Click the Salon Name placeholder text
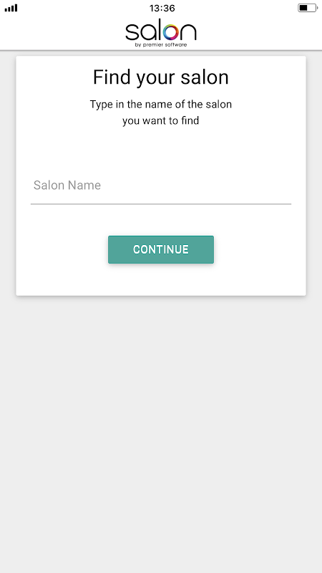This screenshot has height=573, width=322. tap(67, 186)
